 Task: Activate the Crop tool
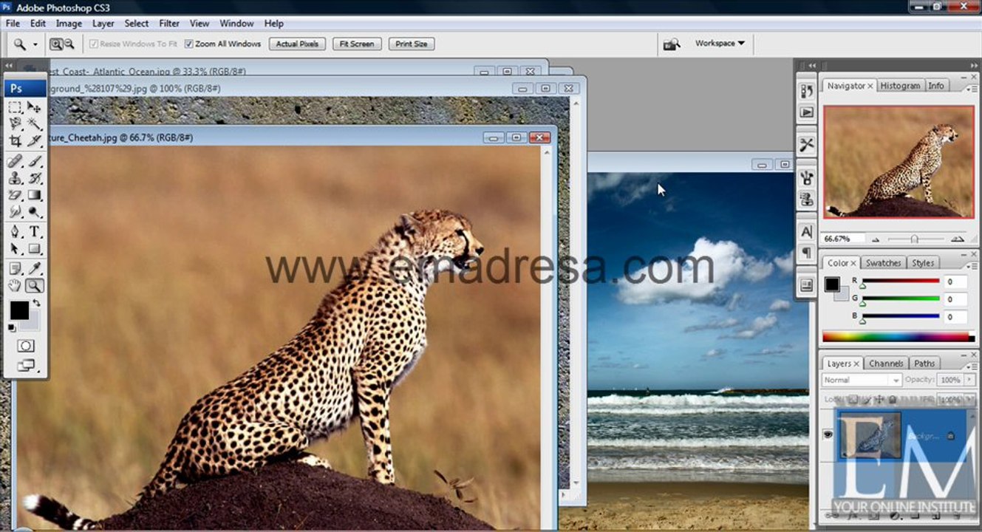[x=16, y=141]
